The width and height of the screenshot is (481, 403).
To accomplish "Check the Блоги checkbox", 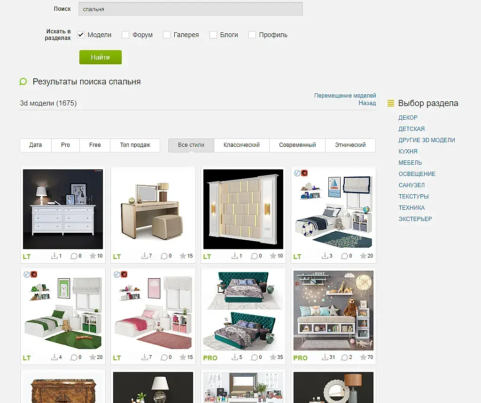I will [x=213, y=35].
